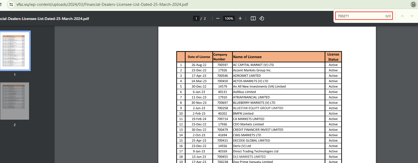Click company number 700597 cell
The width and height of the screenshot is (418, 163).
(222, 65)
